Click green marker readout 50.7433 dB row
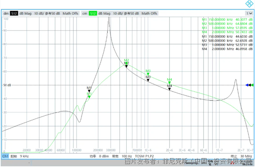The image size is (255, 167). [x=227, y=32]
